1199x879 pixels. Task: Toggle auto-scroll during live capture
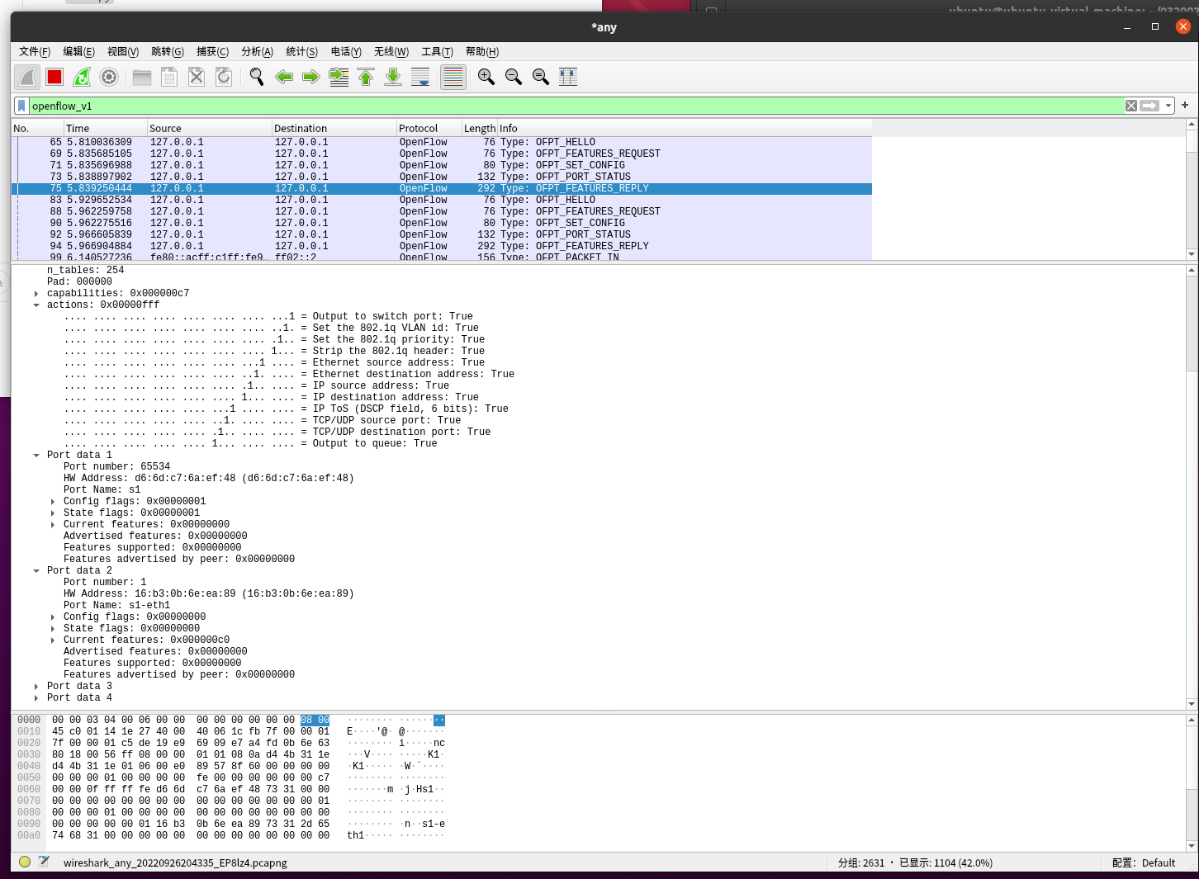click(x=420, y=77)
